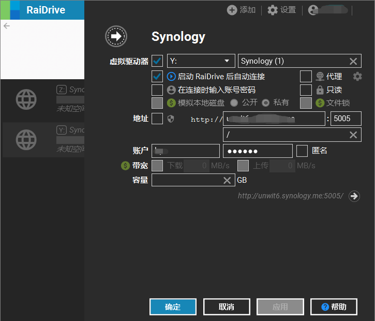
Task: Click the upload MB/s value field
Action: click(282, 166)
